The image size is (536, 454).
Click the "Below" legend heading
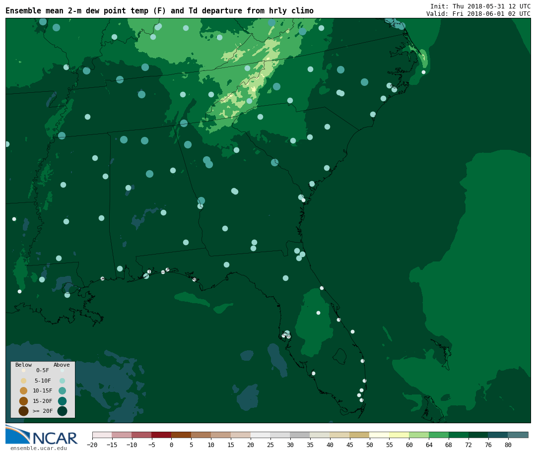[24, 365]
